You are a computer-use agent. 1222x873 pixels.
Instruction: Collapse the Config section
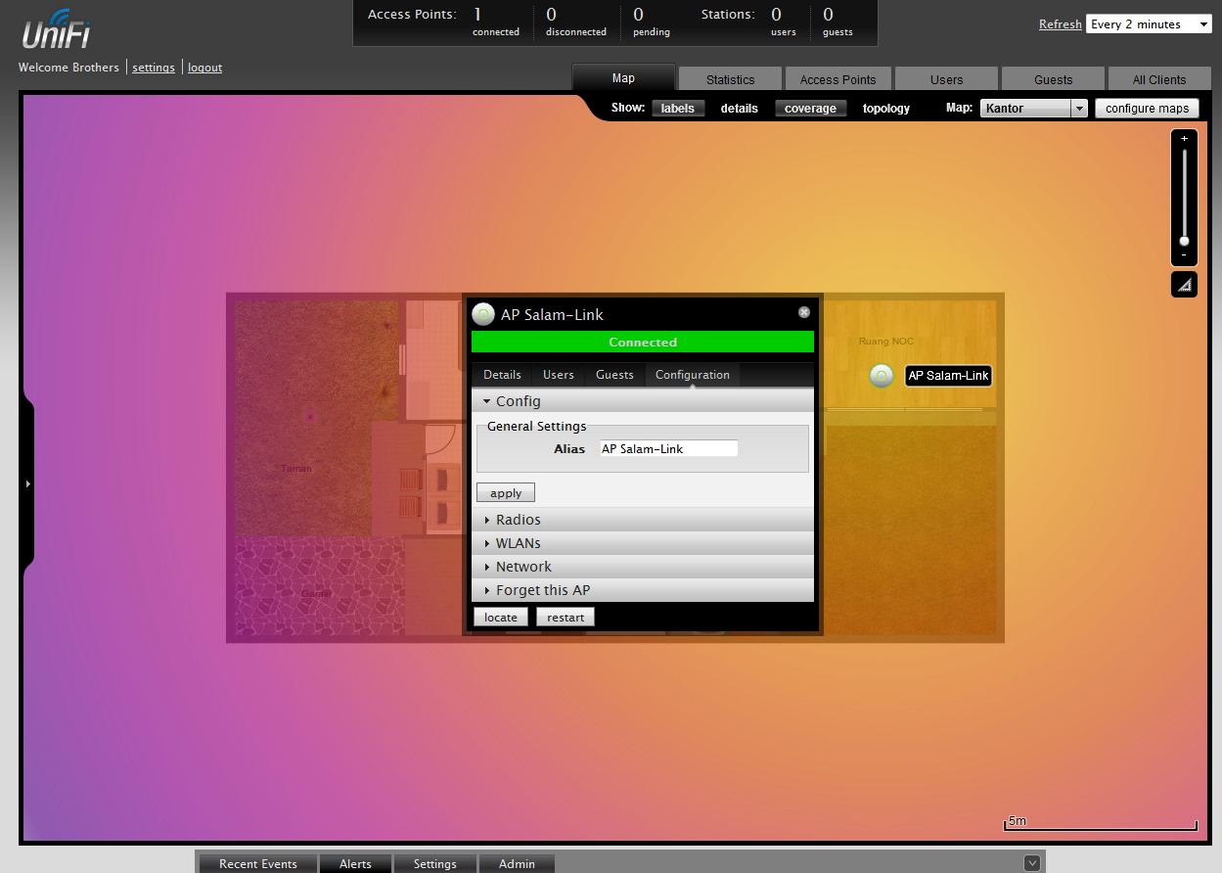[643, 401]
